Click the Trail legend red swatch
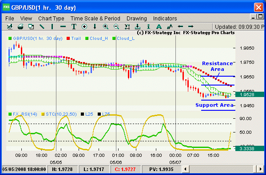This screenshot has width=266, height=175. pyautogui.click(x=68, y=39)
